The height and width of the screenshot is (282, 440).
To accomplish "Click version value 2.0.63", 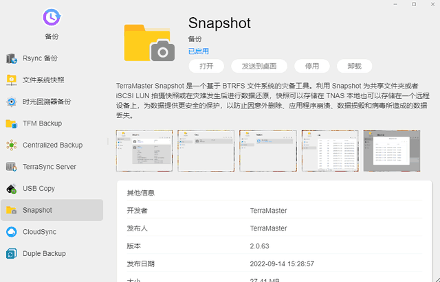I will coord(260,246).
